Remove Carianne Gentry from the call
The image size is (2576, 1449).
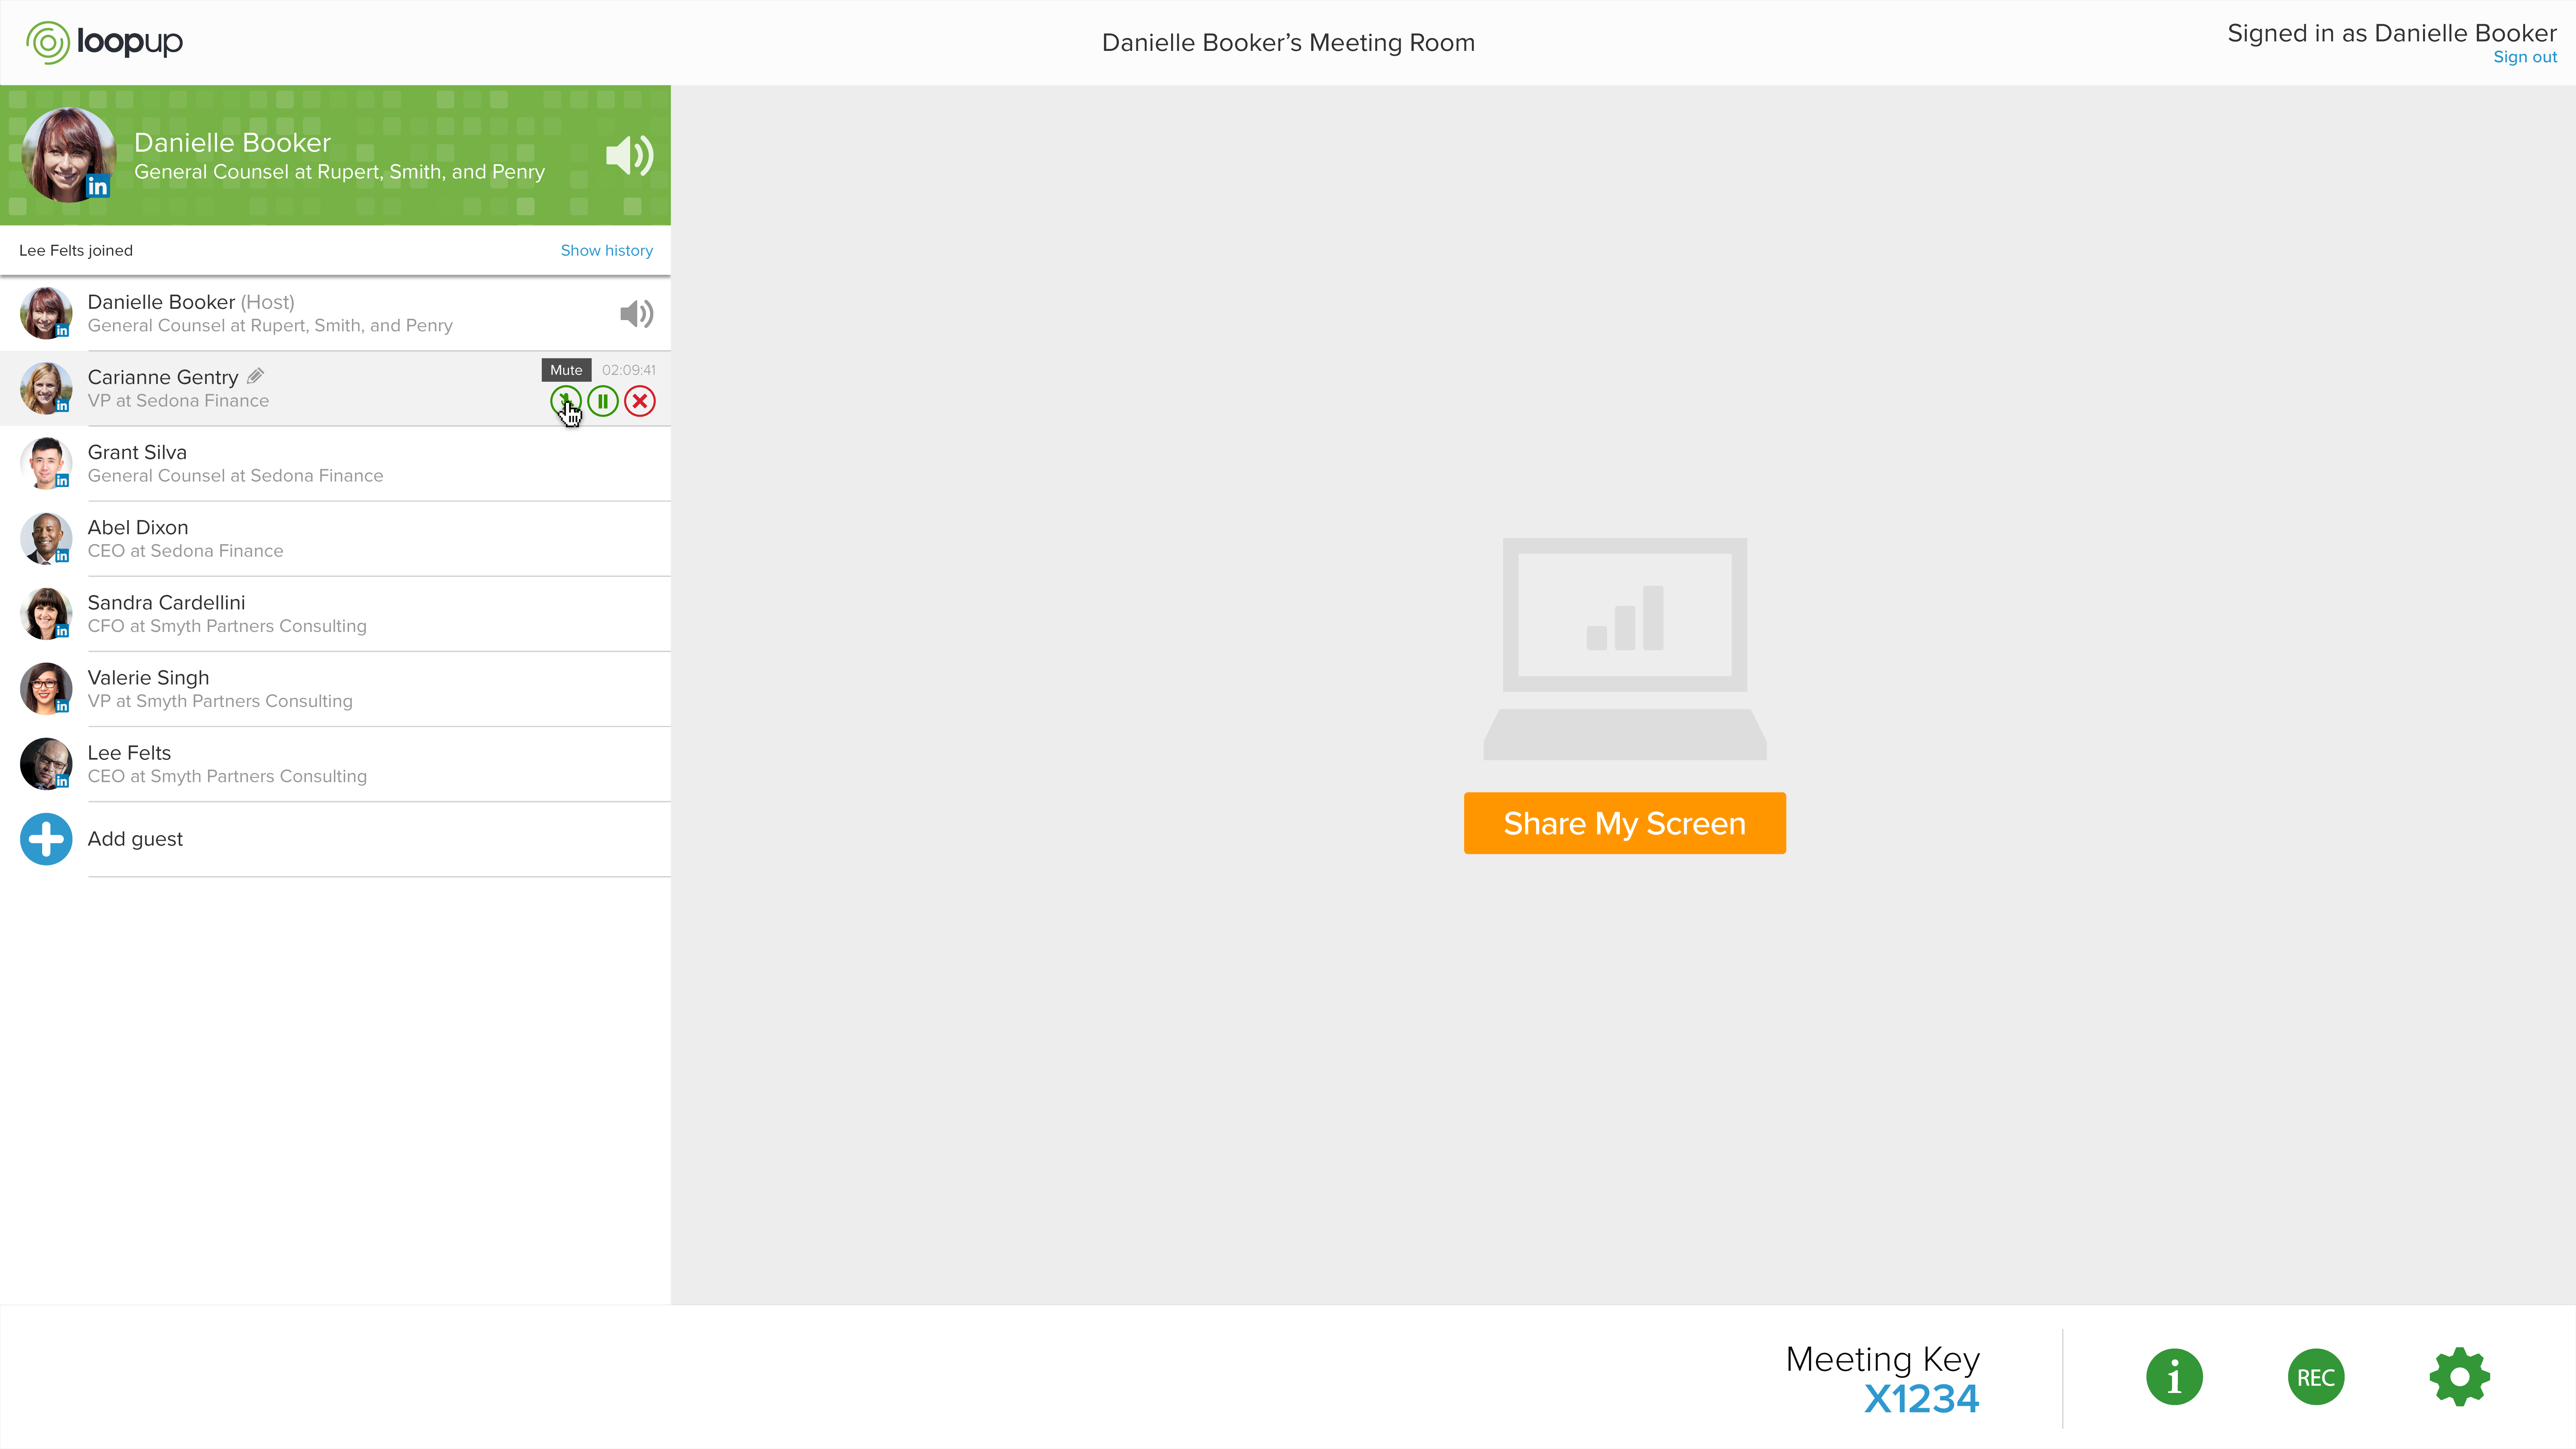[x=640, y=401]
